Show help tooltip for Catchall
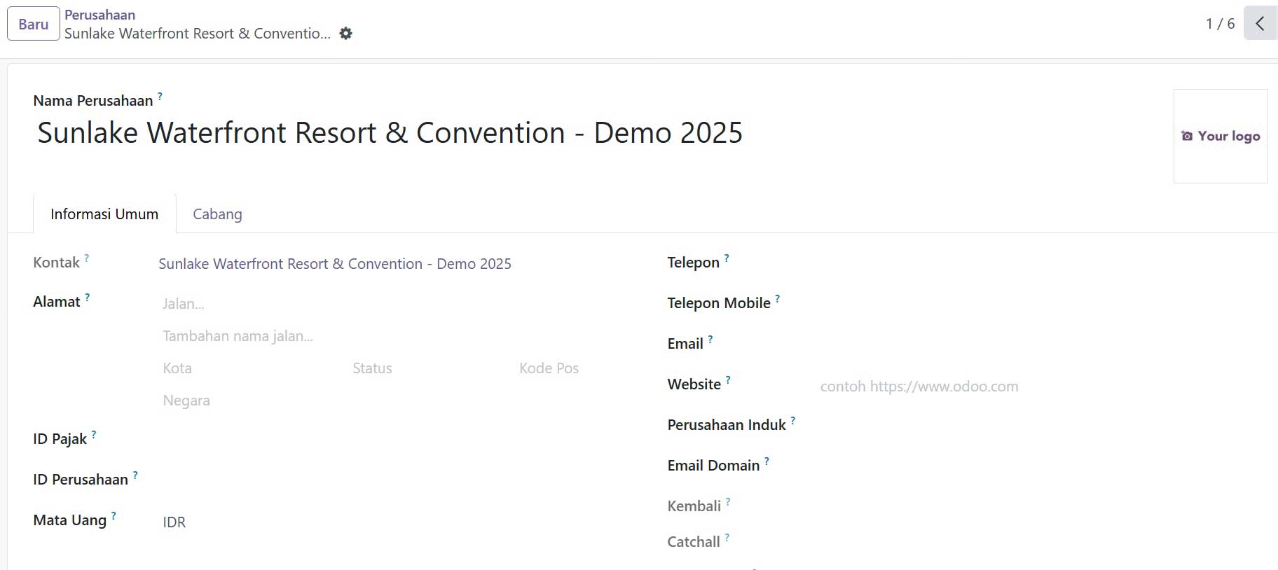This screenshot has height=570, width=1278. coord(727,538)
